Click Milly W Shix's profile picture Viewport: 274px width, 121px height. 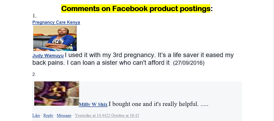pyautogui.click(x=57, y=94)
